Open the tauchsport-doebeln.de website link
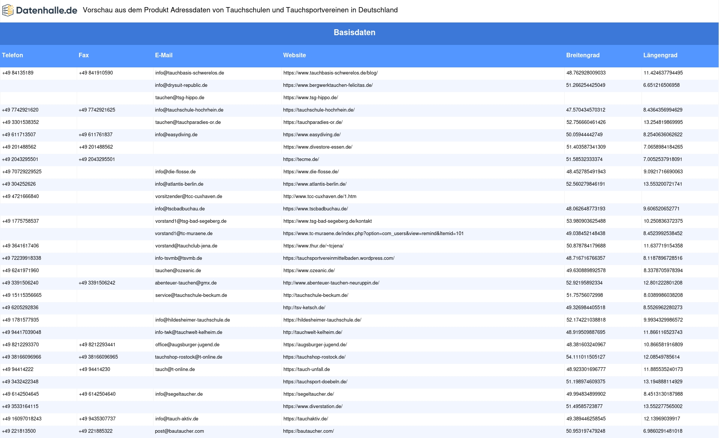Image resolution: width=719 pixels, height=438 pixels. pos(315,382)
